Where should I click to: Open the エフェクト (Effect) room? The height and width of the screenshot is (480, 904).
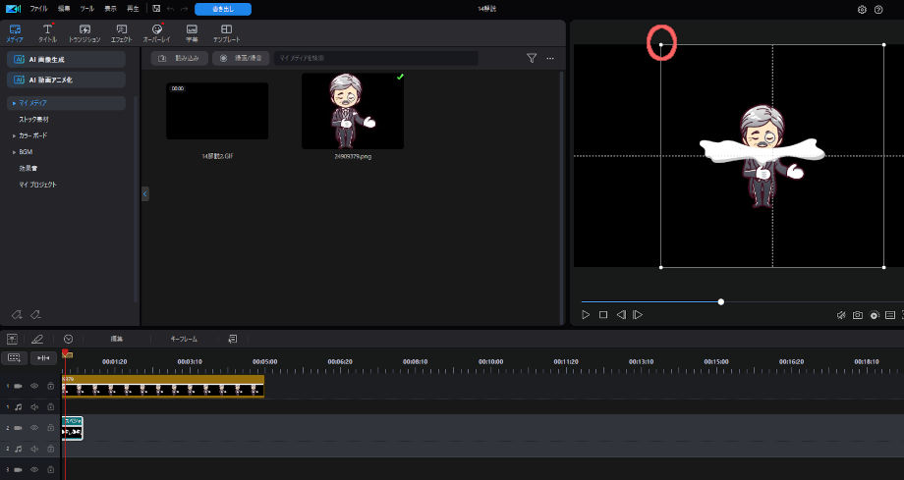121,32
